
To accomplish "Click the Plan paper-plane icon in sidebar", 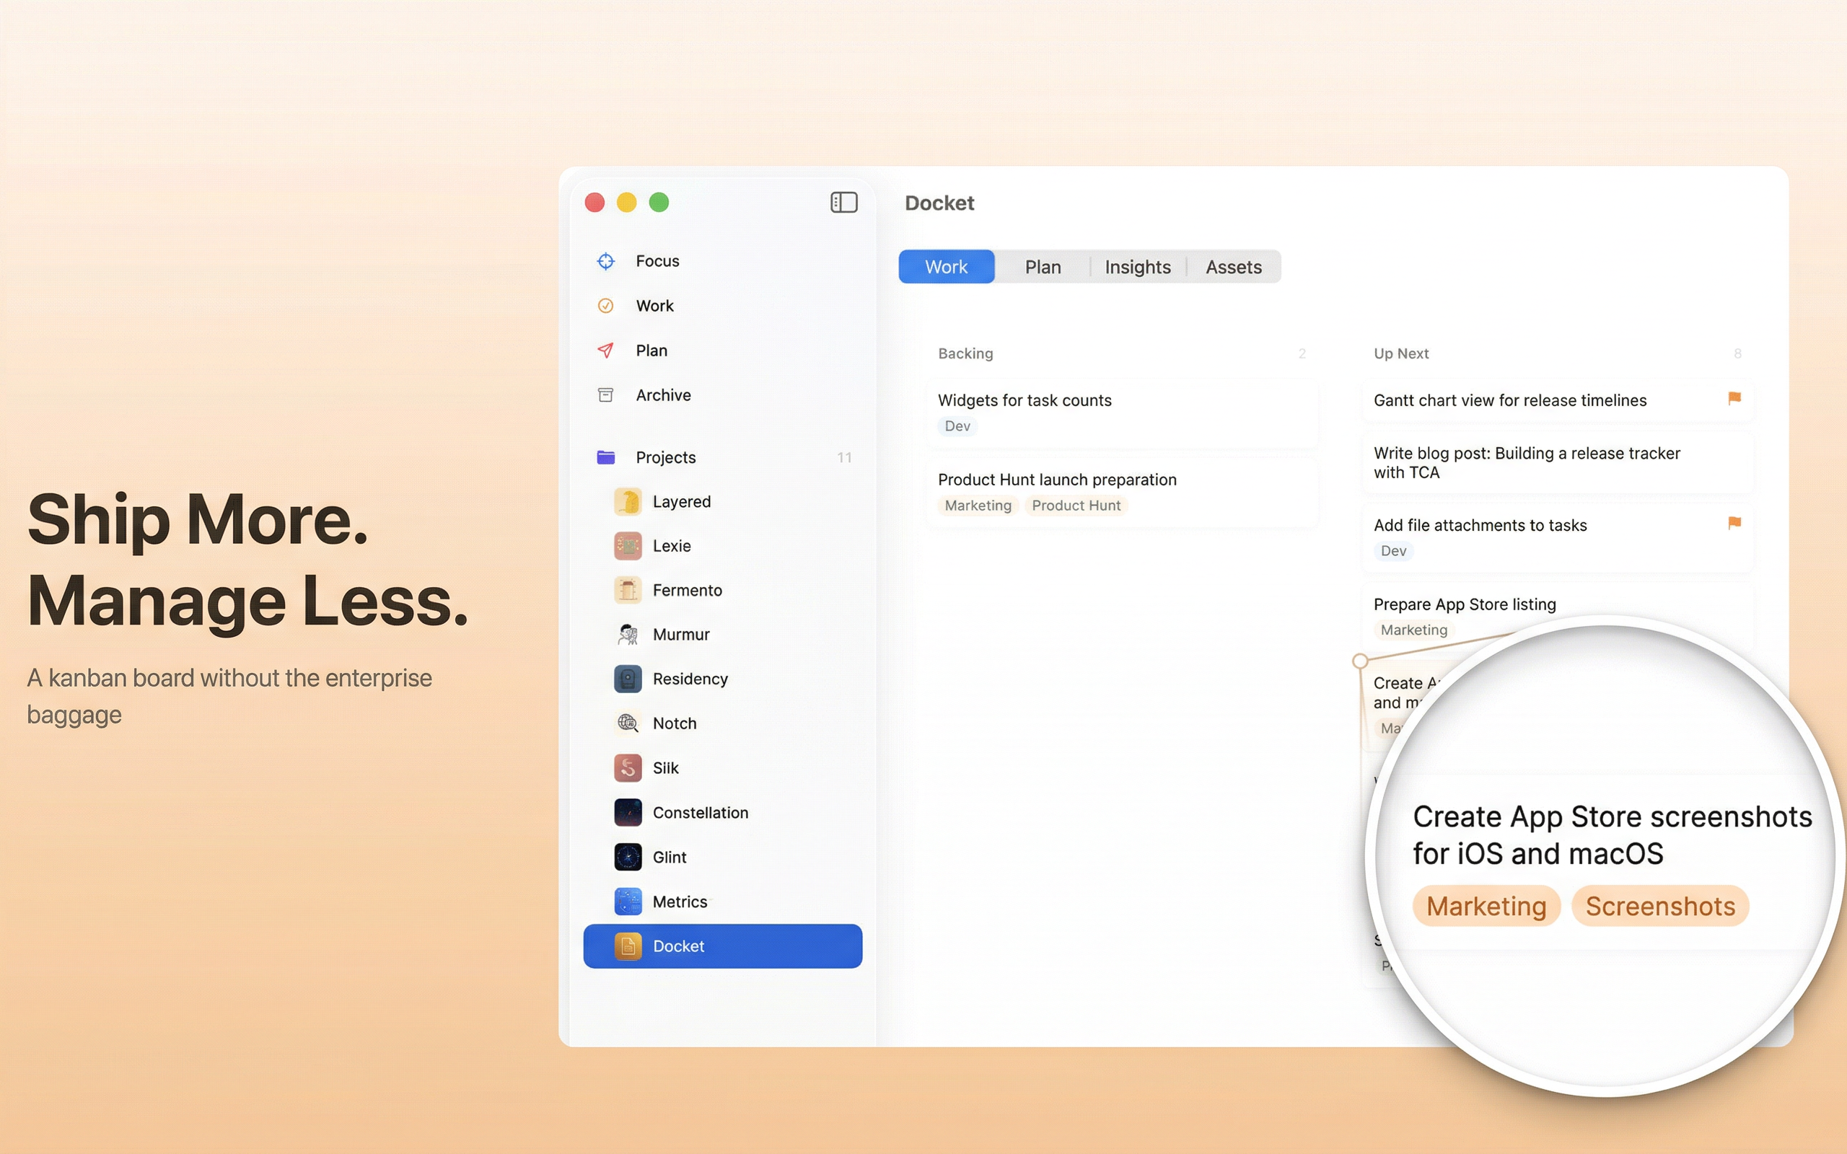I will (605, 351).
